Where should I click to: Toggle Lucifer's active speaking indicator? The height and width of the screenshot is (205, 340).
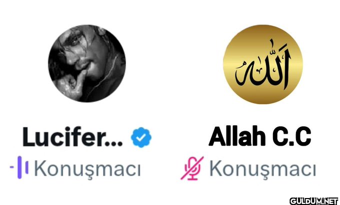point(19,168)
